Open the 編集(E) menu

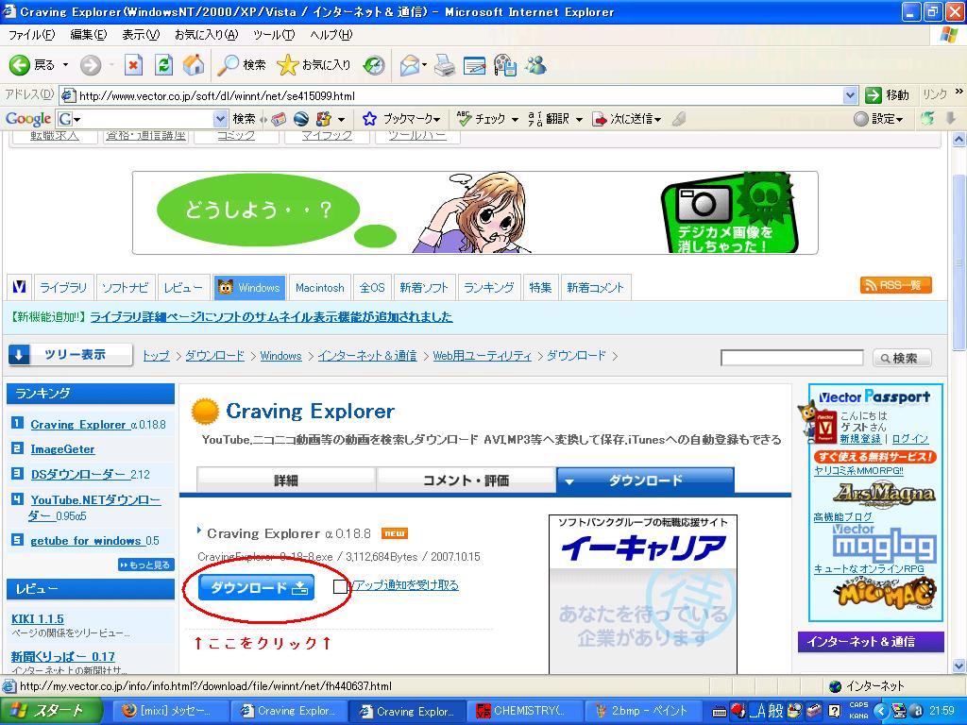(88, 35)
